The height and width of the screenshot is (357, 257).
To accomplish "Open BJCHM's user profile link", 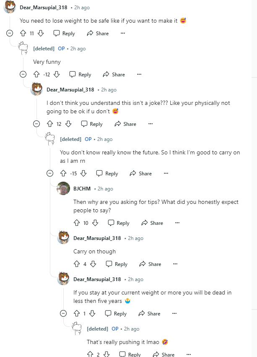I will (82, 189).
